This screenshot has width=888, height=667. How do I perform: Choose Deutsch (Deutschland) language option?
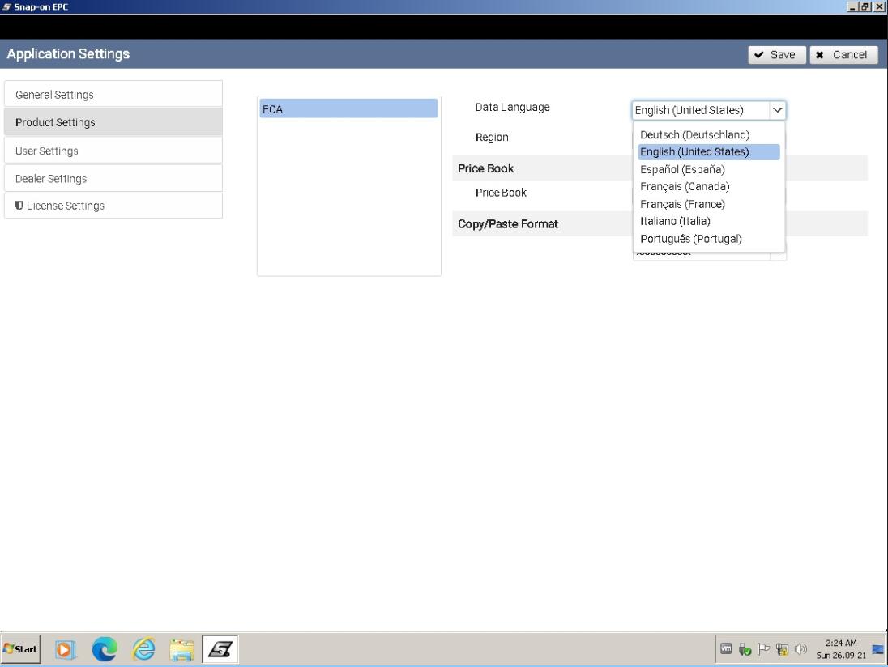[708, 134]
